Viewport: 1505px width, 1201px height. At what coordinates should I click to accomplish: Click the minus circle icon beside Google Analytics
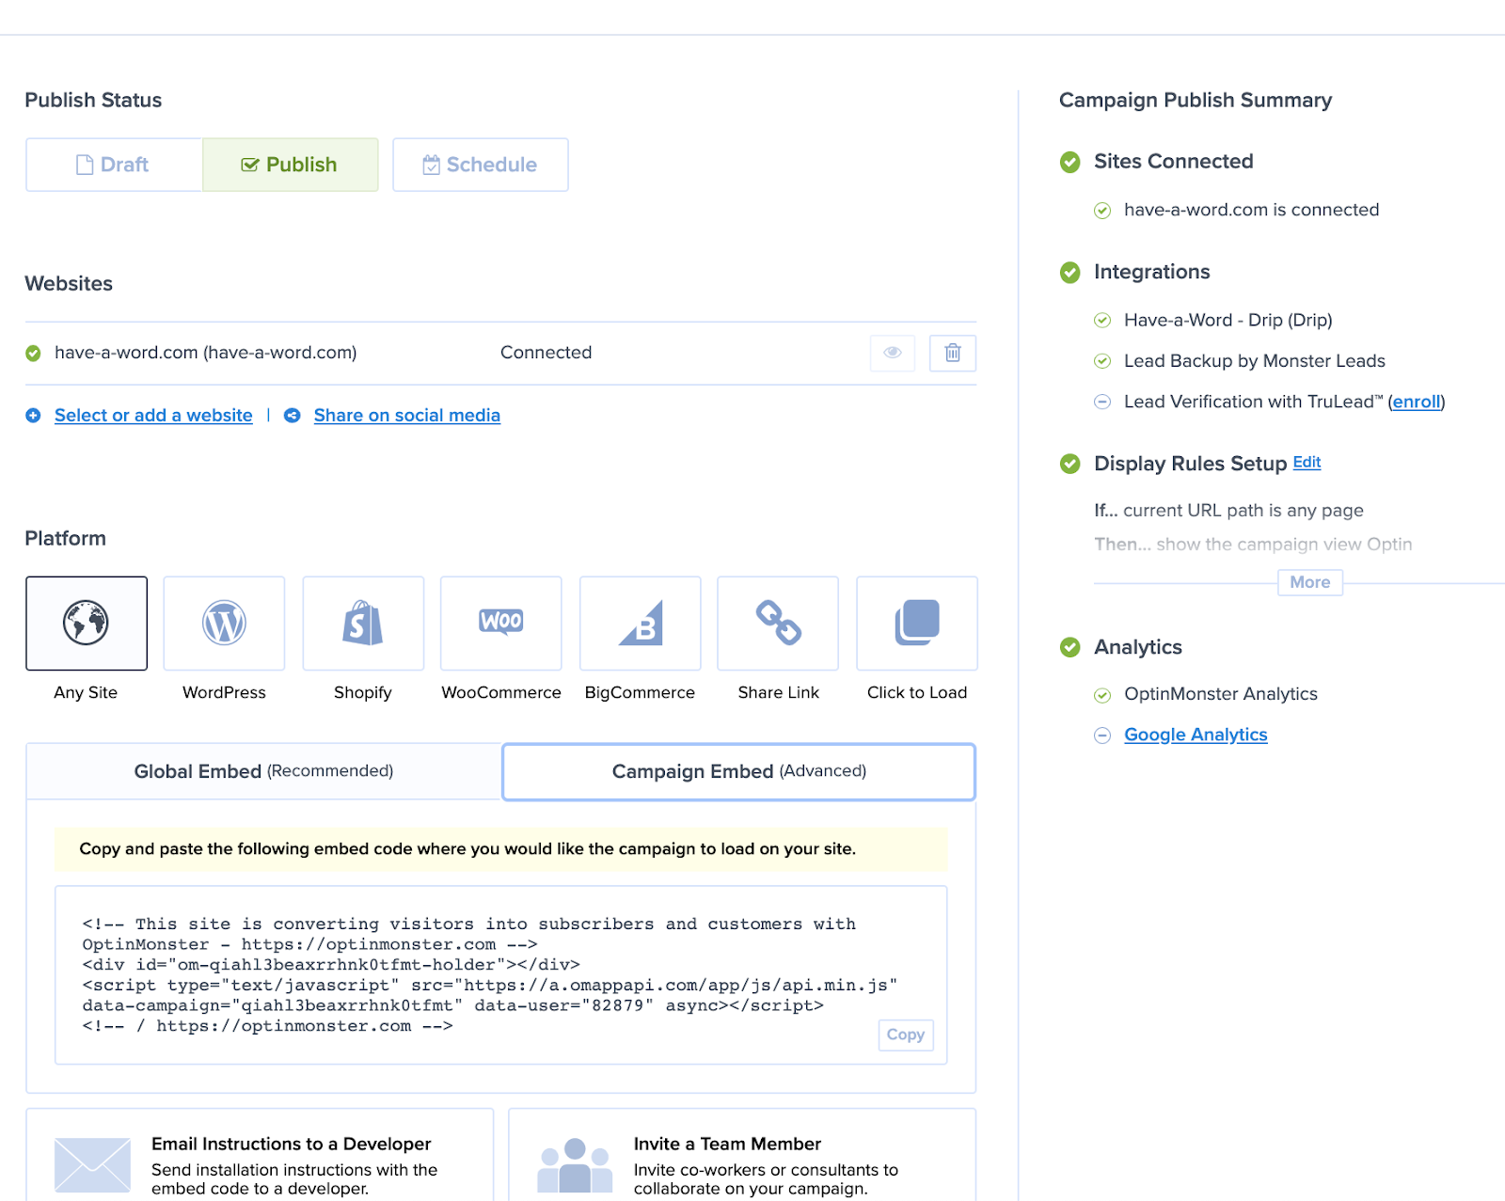[x=1102, y=735]
